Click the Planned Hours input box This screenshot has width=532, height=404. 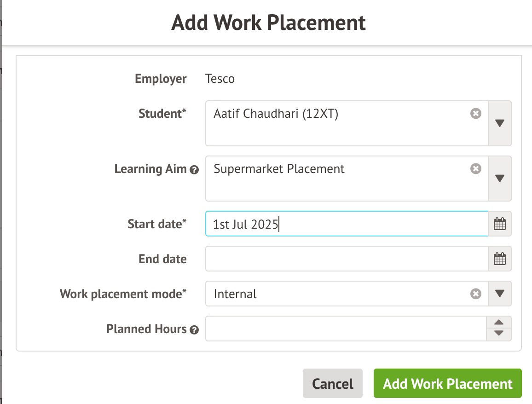point(345,329)
